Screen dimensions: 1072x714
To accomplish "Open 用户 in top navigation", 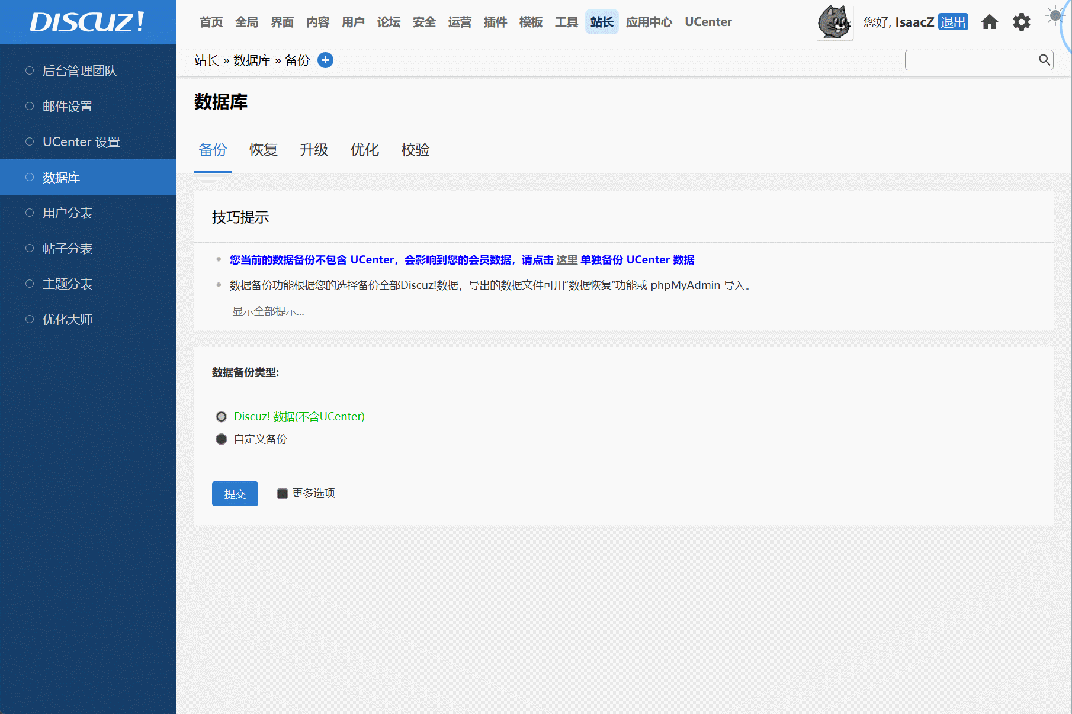I will coord(354,22).
